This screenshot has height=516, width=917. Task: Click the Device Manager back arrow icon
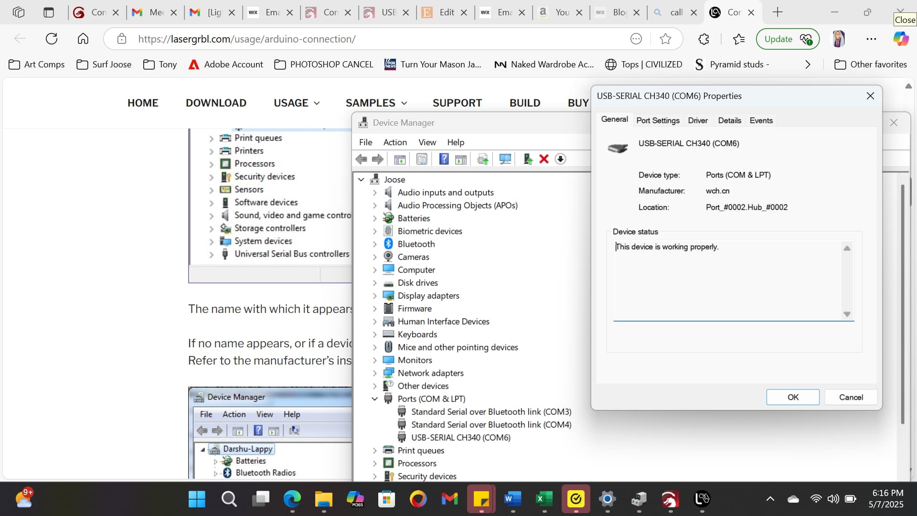362,159
